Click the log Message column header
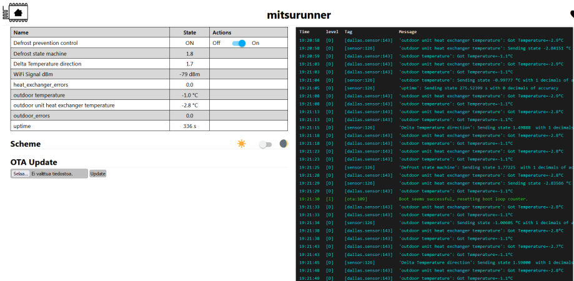The height and width of the screenshot is (281, 574). tap(407, 32)
